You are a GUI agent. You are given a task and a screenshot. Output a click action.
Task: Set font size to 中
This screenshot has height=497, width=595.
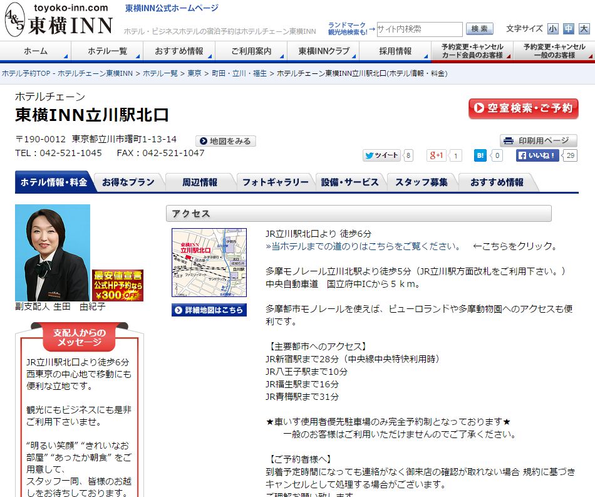point(569,29)
